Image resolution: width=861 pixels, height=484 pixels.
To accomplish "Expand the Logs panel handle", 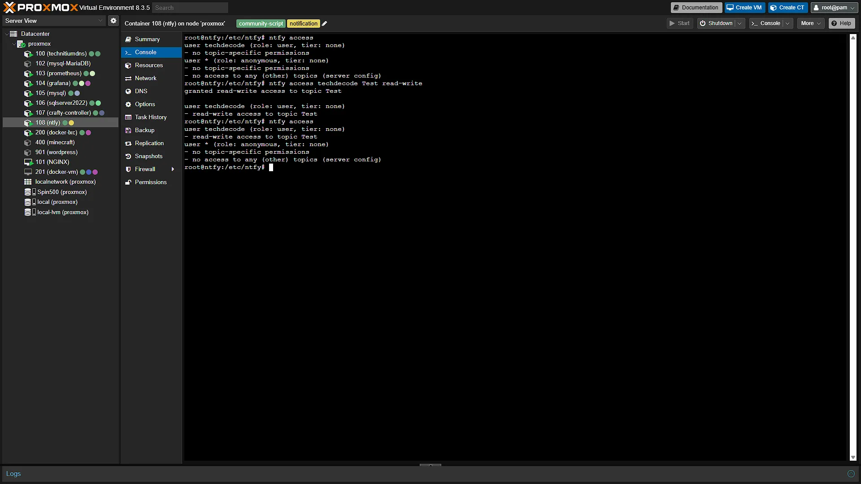I will click(430, 465).
